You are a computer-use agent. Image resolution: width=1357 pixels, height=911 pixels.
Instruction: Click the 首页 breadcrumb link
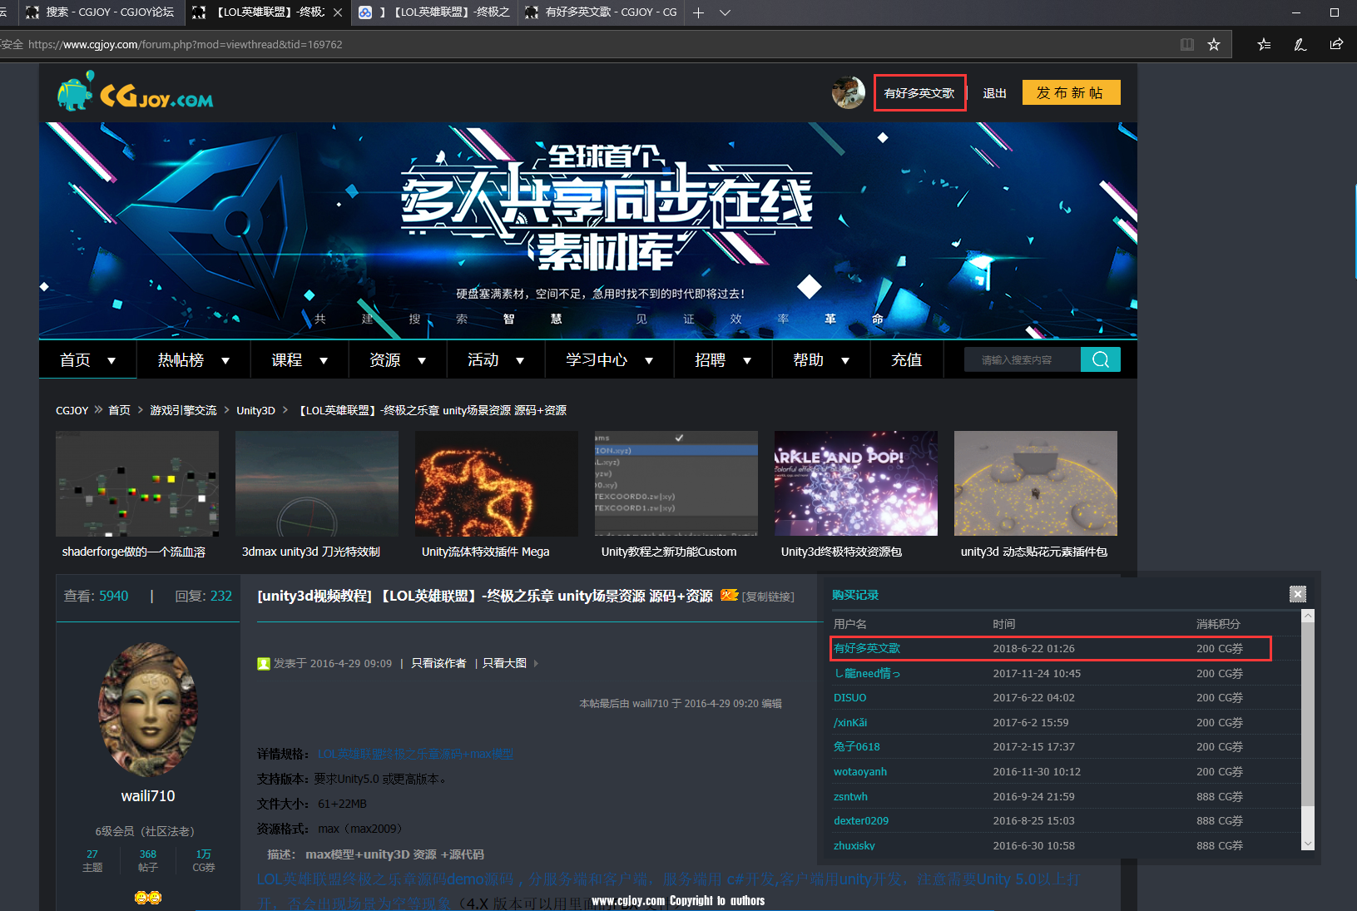(x=119, y=410)
